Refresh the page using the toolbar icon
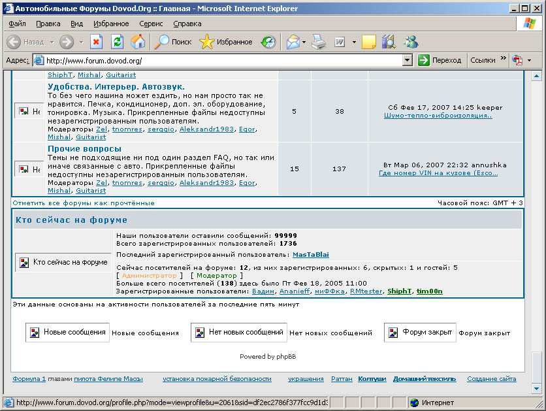This screenshot has height=411, width=546. [x=117, y=42]
